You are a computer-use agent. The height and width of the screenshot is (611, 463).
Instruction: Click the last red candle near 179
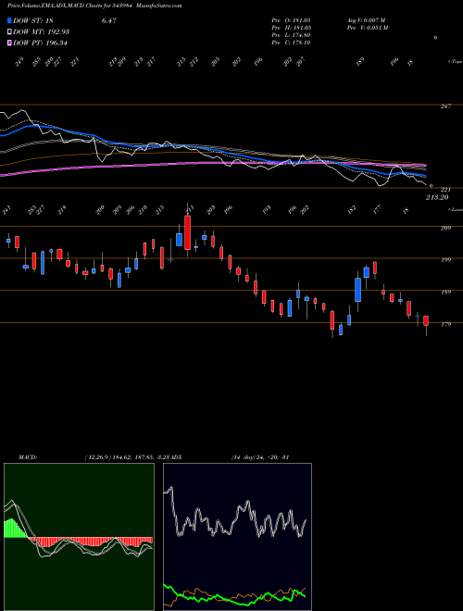click(426, 320)
